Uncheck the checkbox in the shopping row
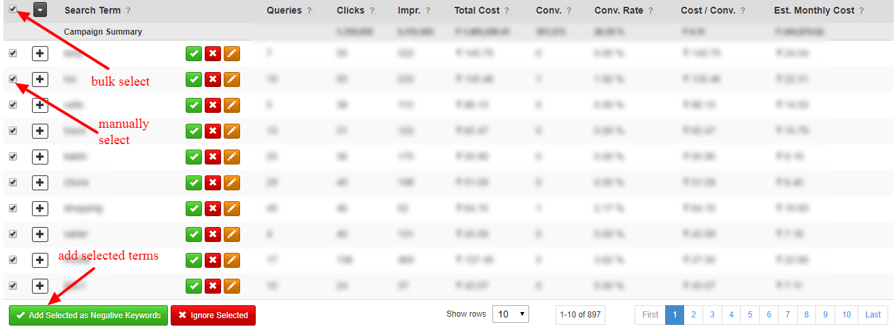 [x=13, y=208]
